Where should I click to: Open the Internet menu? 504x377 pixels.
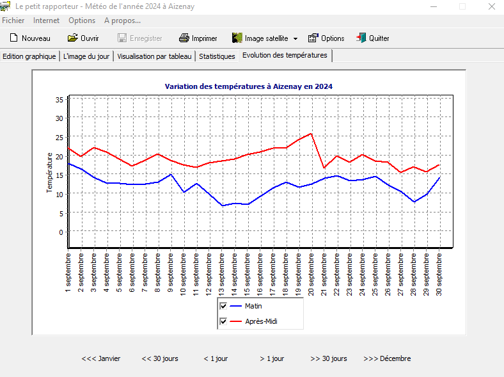pyautogui.click(x=46, y=20)
